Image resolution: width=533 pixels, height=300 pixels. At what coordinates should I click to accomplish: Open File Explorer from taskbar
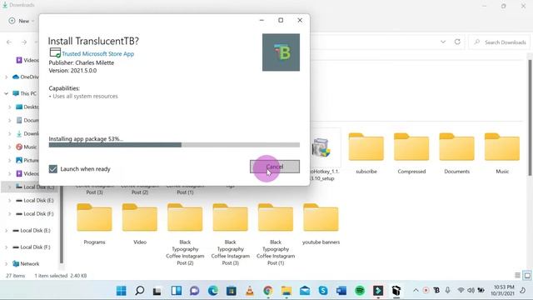(x=286, y=291)
